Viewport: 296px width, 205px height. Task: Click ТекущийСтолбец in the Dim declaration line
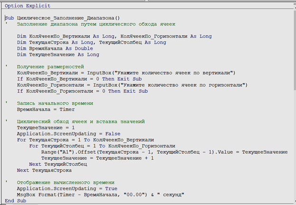click(x=120, y=42)
